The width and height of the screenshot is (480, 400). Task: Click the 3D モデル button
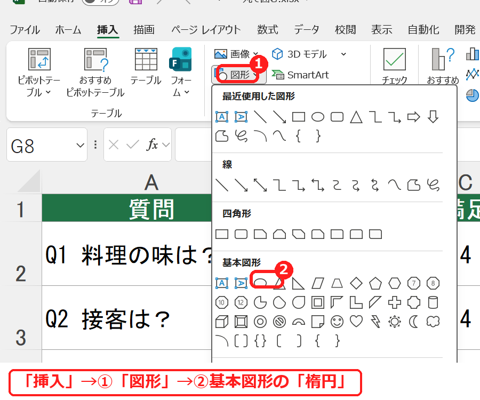[300, 54]
